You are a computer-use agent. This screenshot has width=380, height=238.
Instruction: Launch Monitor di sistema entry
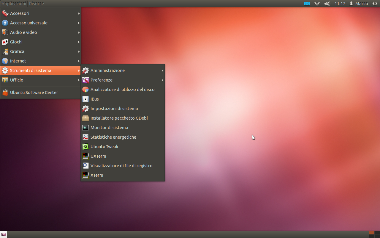pos(123,128)
